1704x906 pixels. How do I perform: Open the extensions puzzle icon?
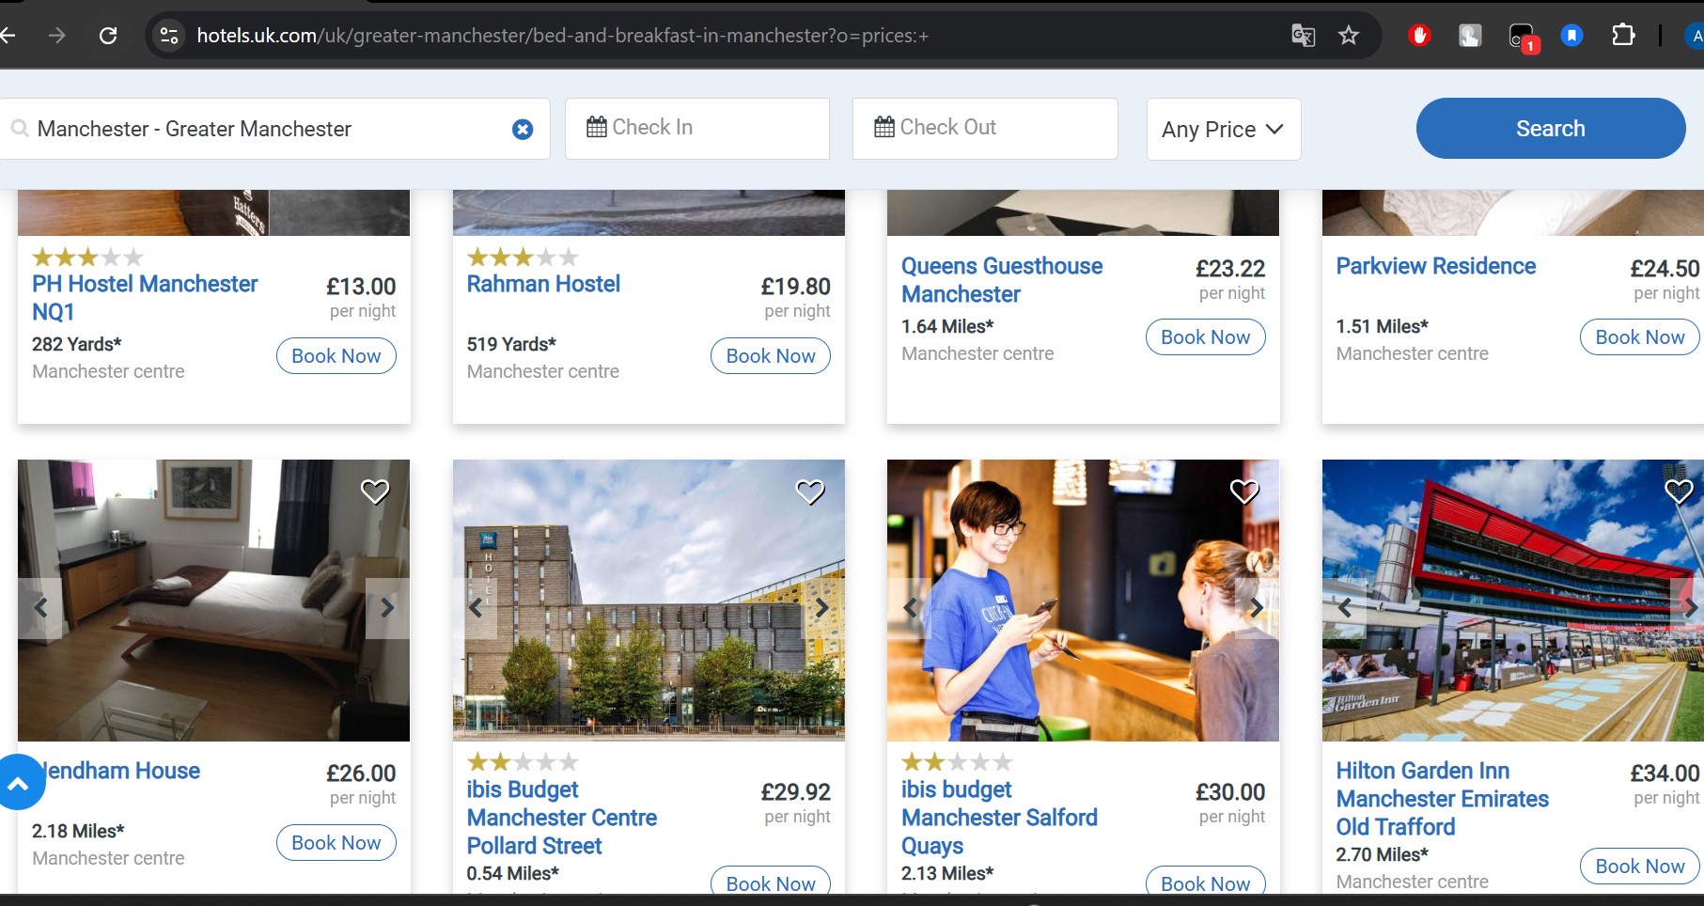[x=1623, y=36]
